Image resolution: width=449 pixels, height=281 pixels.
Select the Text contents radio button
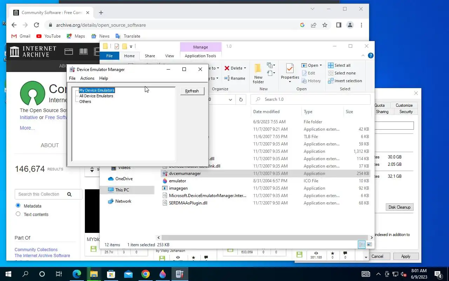pyautogui.click(x=18, y=214)
